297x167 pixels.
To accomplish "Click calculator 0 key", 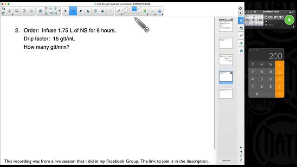I will coord(257,94).
